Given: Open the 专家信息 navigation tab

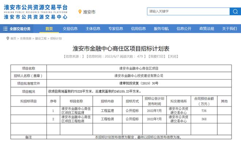Looking at the screenshot, I should tap(116, 28).
